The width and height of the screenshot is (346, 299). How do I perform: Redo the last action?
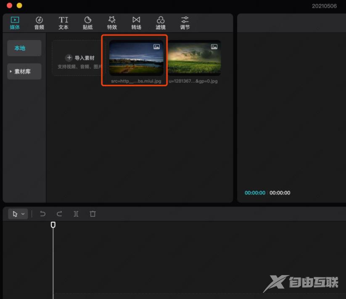tap(59, 214)
